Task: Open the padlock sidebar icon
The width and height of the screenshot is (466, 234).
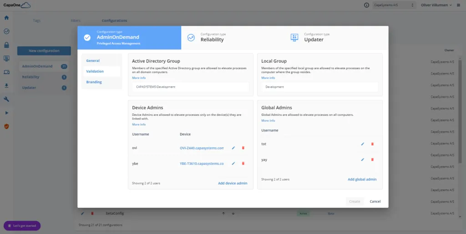Action: coord(6,45)
